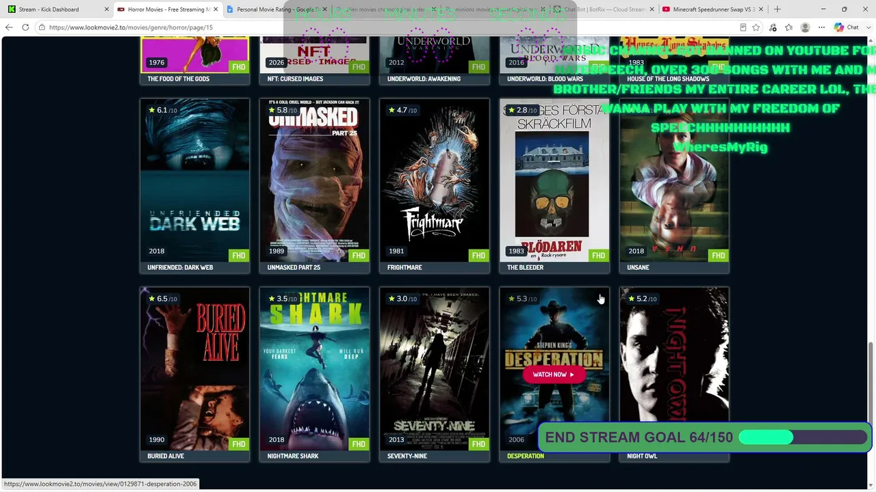876x492 pixels.
Task: Close the Horror Movies tab
Action: (x=216, y=10)
